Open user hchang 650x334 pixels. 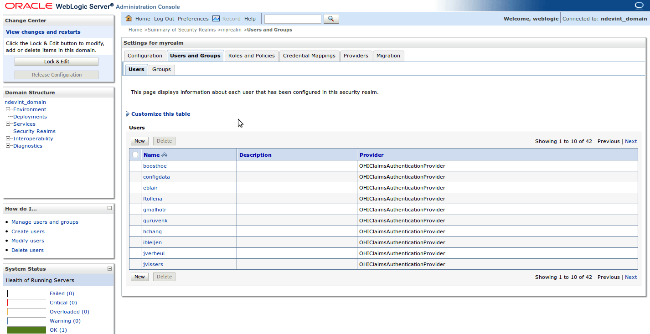(x=152, y=231)
